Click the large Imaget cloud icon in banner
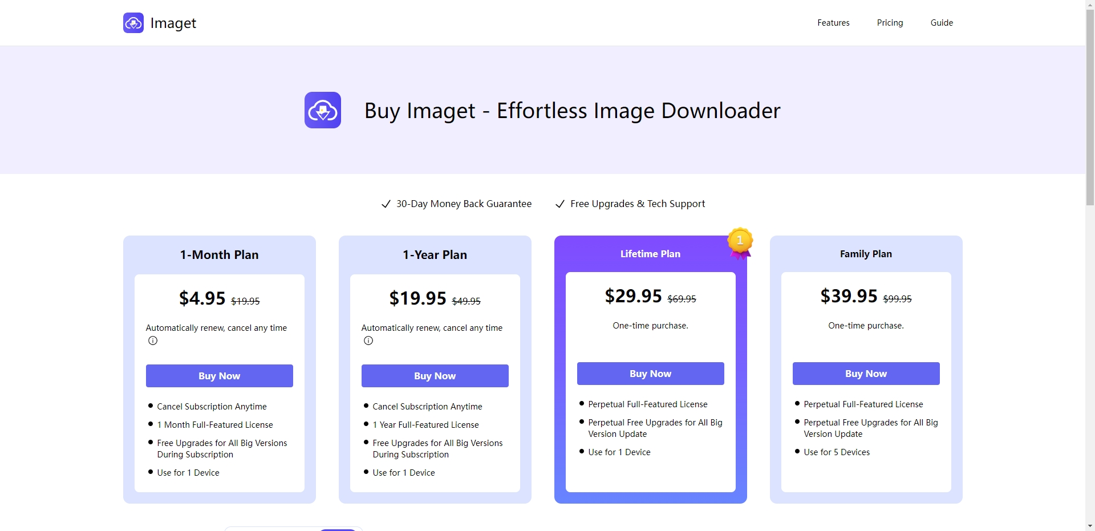 pos(323,110)
